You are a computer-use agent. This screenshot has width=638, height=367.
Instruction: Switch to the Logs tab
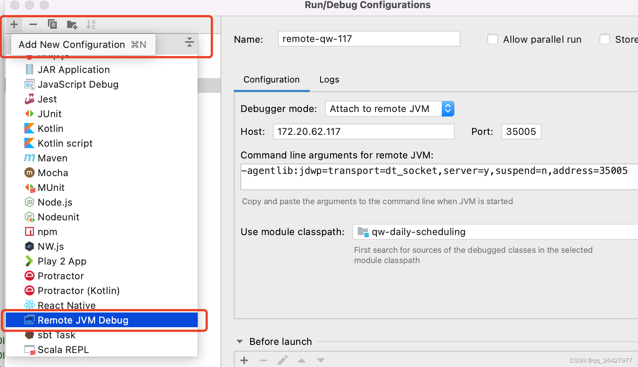click(x=329, y=80)
